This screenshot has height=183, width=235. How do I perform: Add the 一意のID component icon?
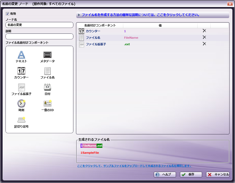tap(47, 103)
